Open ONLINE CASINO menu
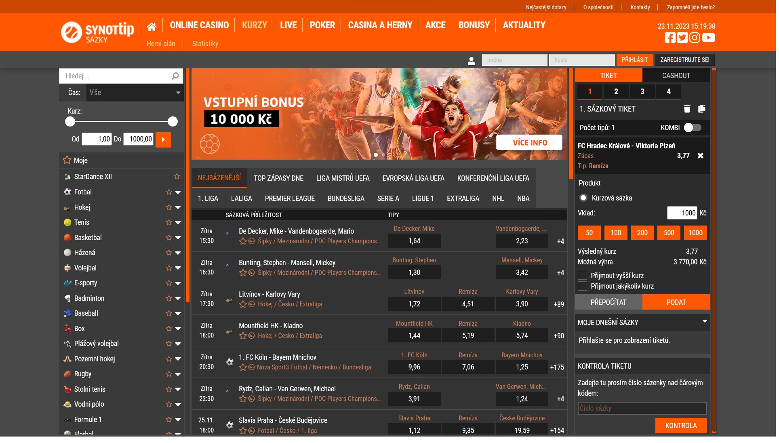Image resolution: width=779 pixels, height=443 pixels. (199, 25)
